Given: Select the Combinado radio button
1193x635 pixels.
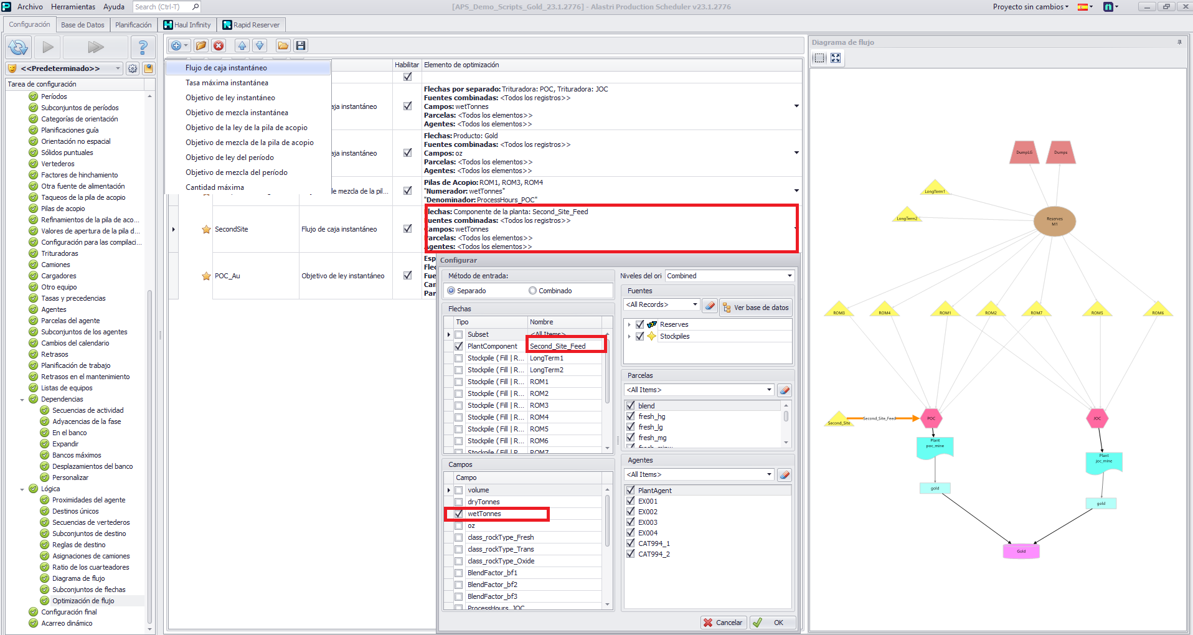Looking at the screenshot, I should click(x=532, y=291).
